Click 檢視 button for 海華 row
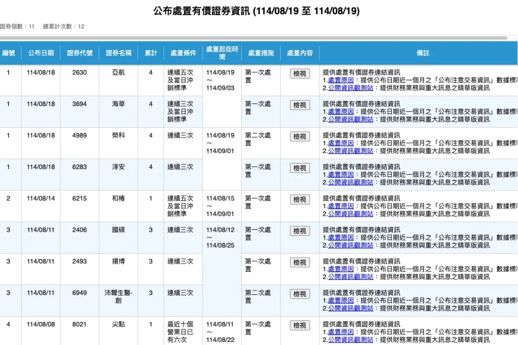 tap(299, 105)
